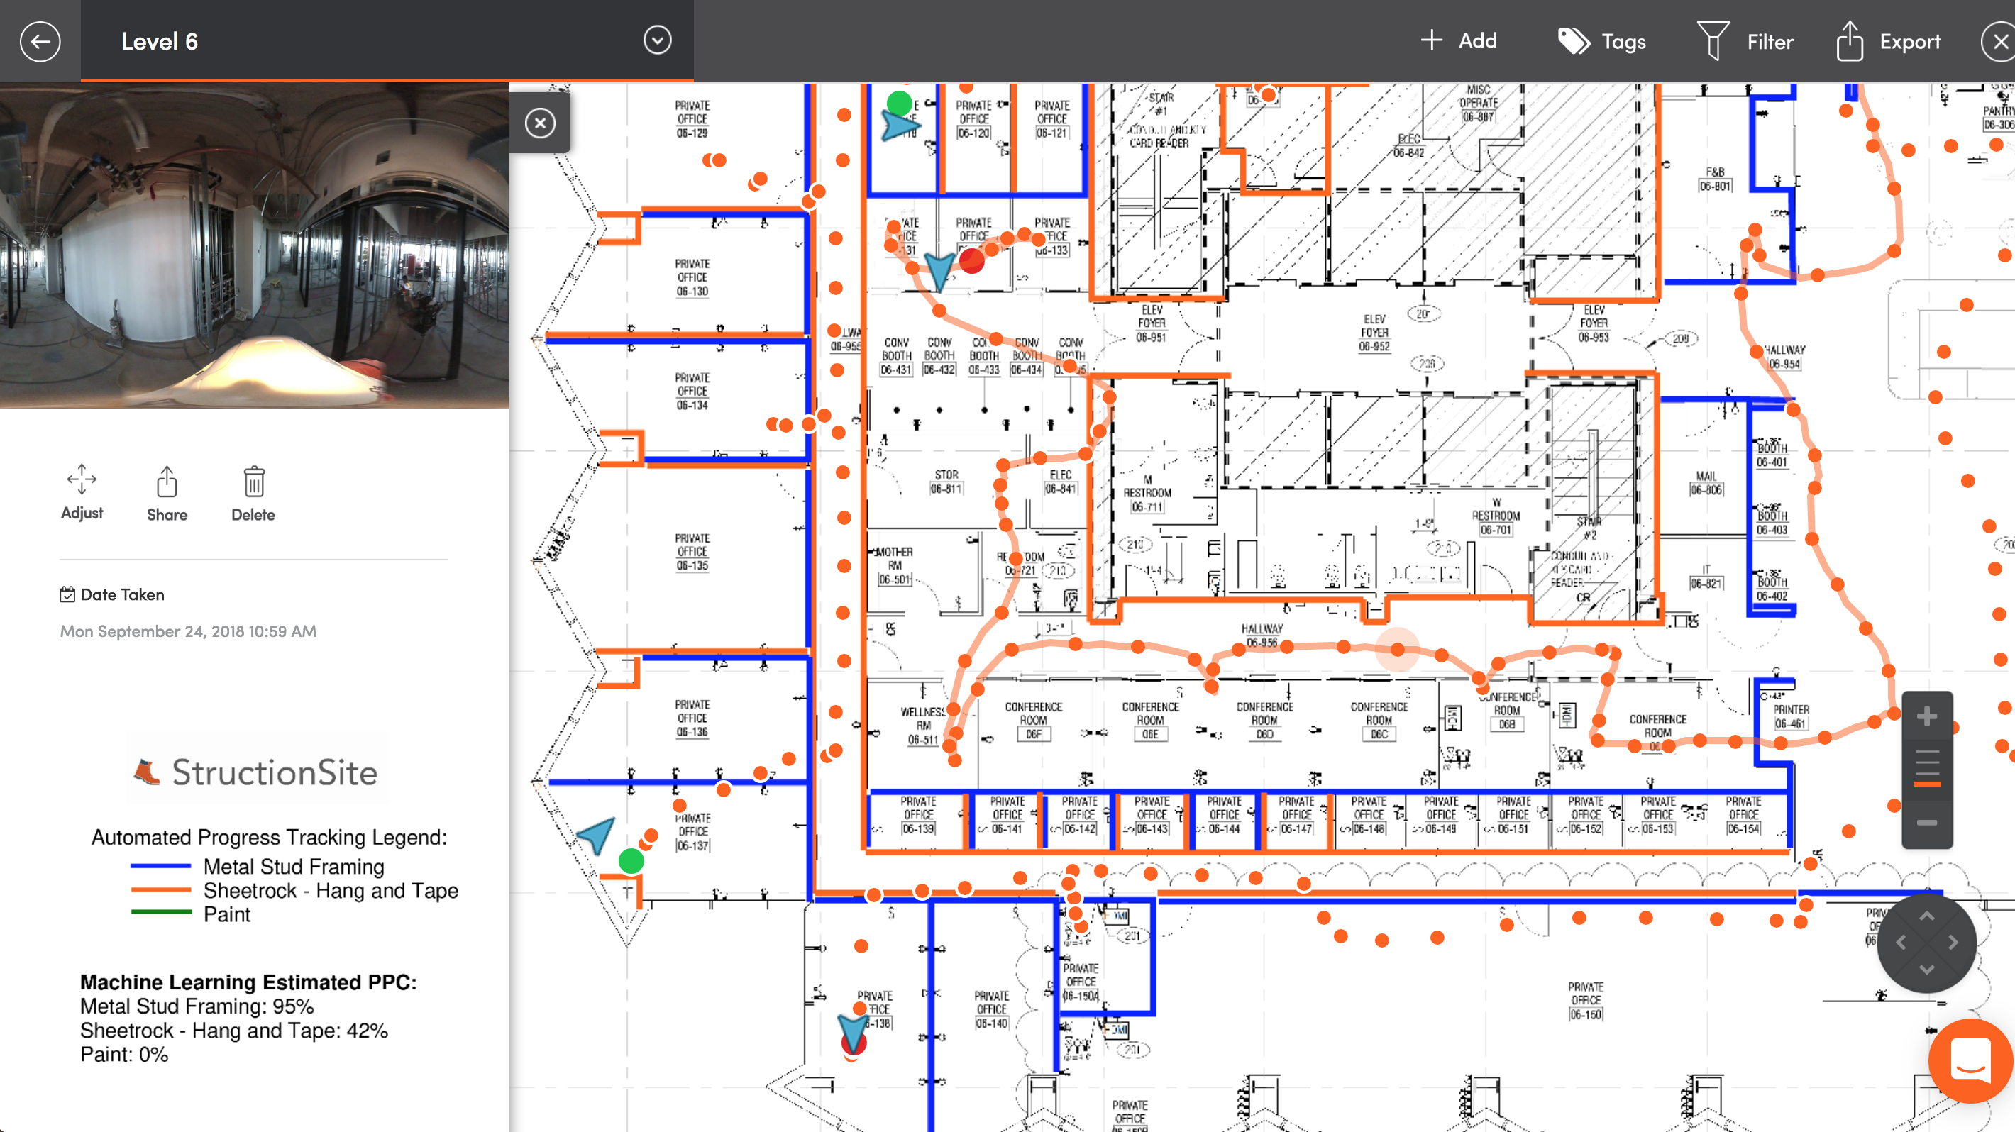Click the Level 6 title tab
The width and height of the screenshot is (2015, 1132).
[160, 40]
